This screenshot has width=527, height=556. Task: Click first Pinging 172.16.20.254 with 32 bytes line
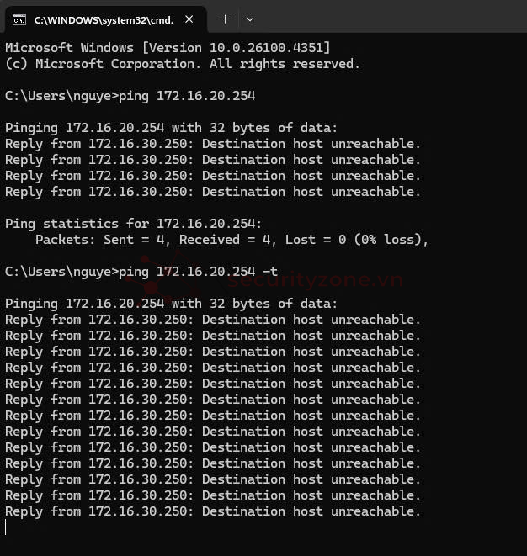tap(171, 128)
